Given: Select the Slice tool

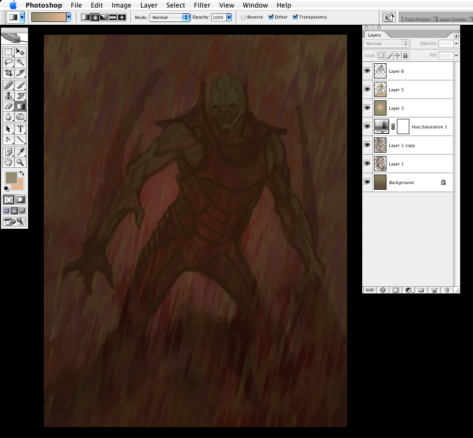Looking at the screenshot, I should (20, 73).
